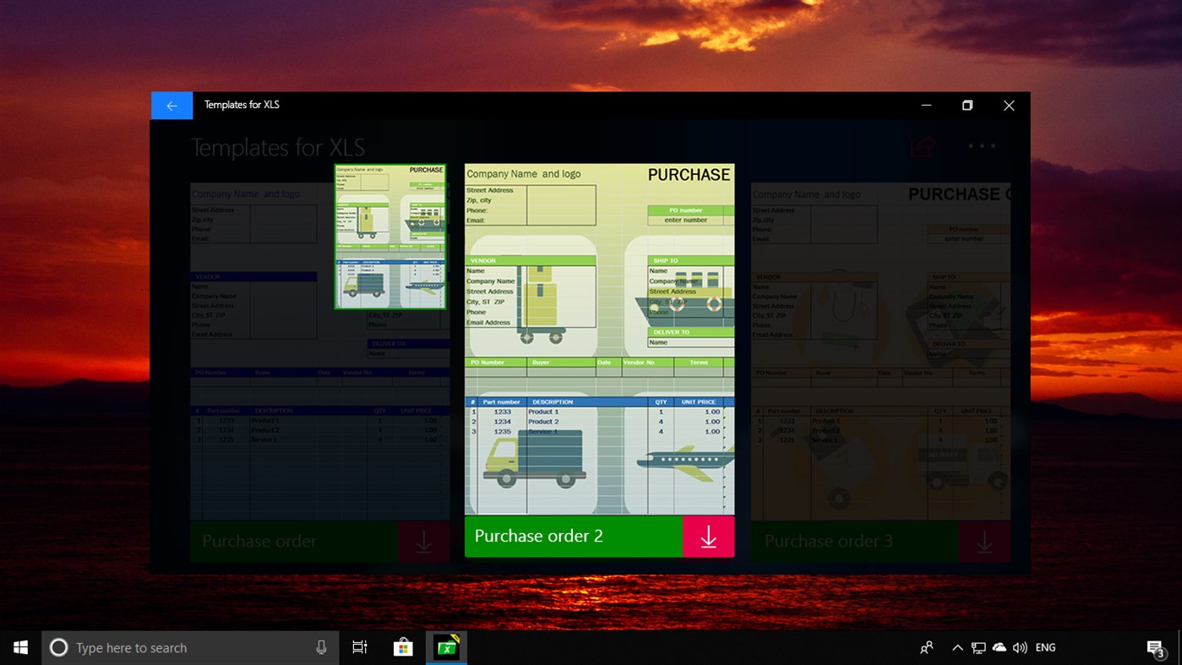Activate the Cortana microphone in the search bar
Image resolution: width=1182 pixels, height=665 pixels.
[321, 646]
